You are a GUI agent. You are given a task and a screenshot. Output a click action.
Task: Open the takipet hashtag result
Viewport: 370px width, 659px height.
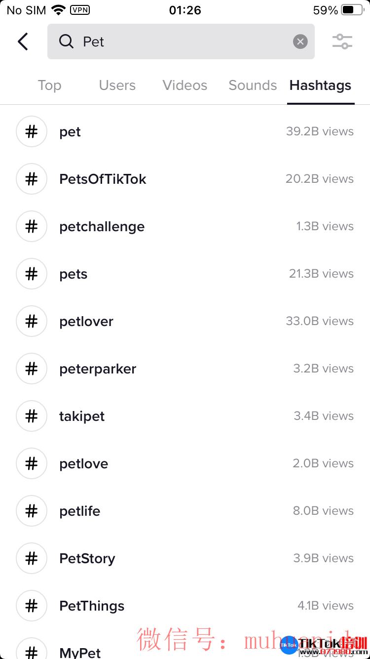coord(185,416)
